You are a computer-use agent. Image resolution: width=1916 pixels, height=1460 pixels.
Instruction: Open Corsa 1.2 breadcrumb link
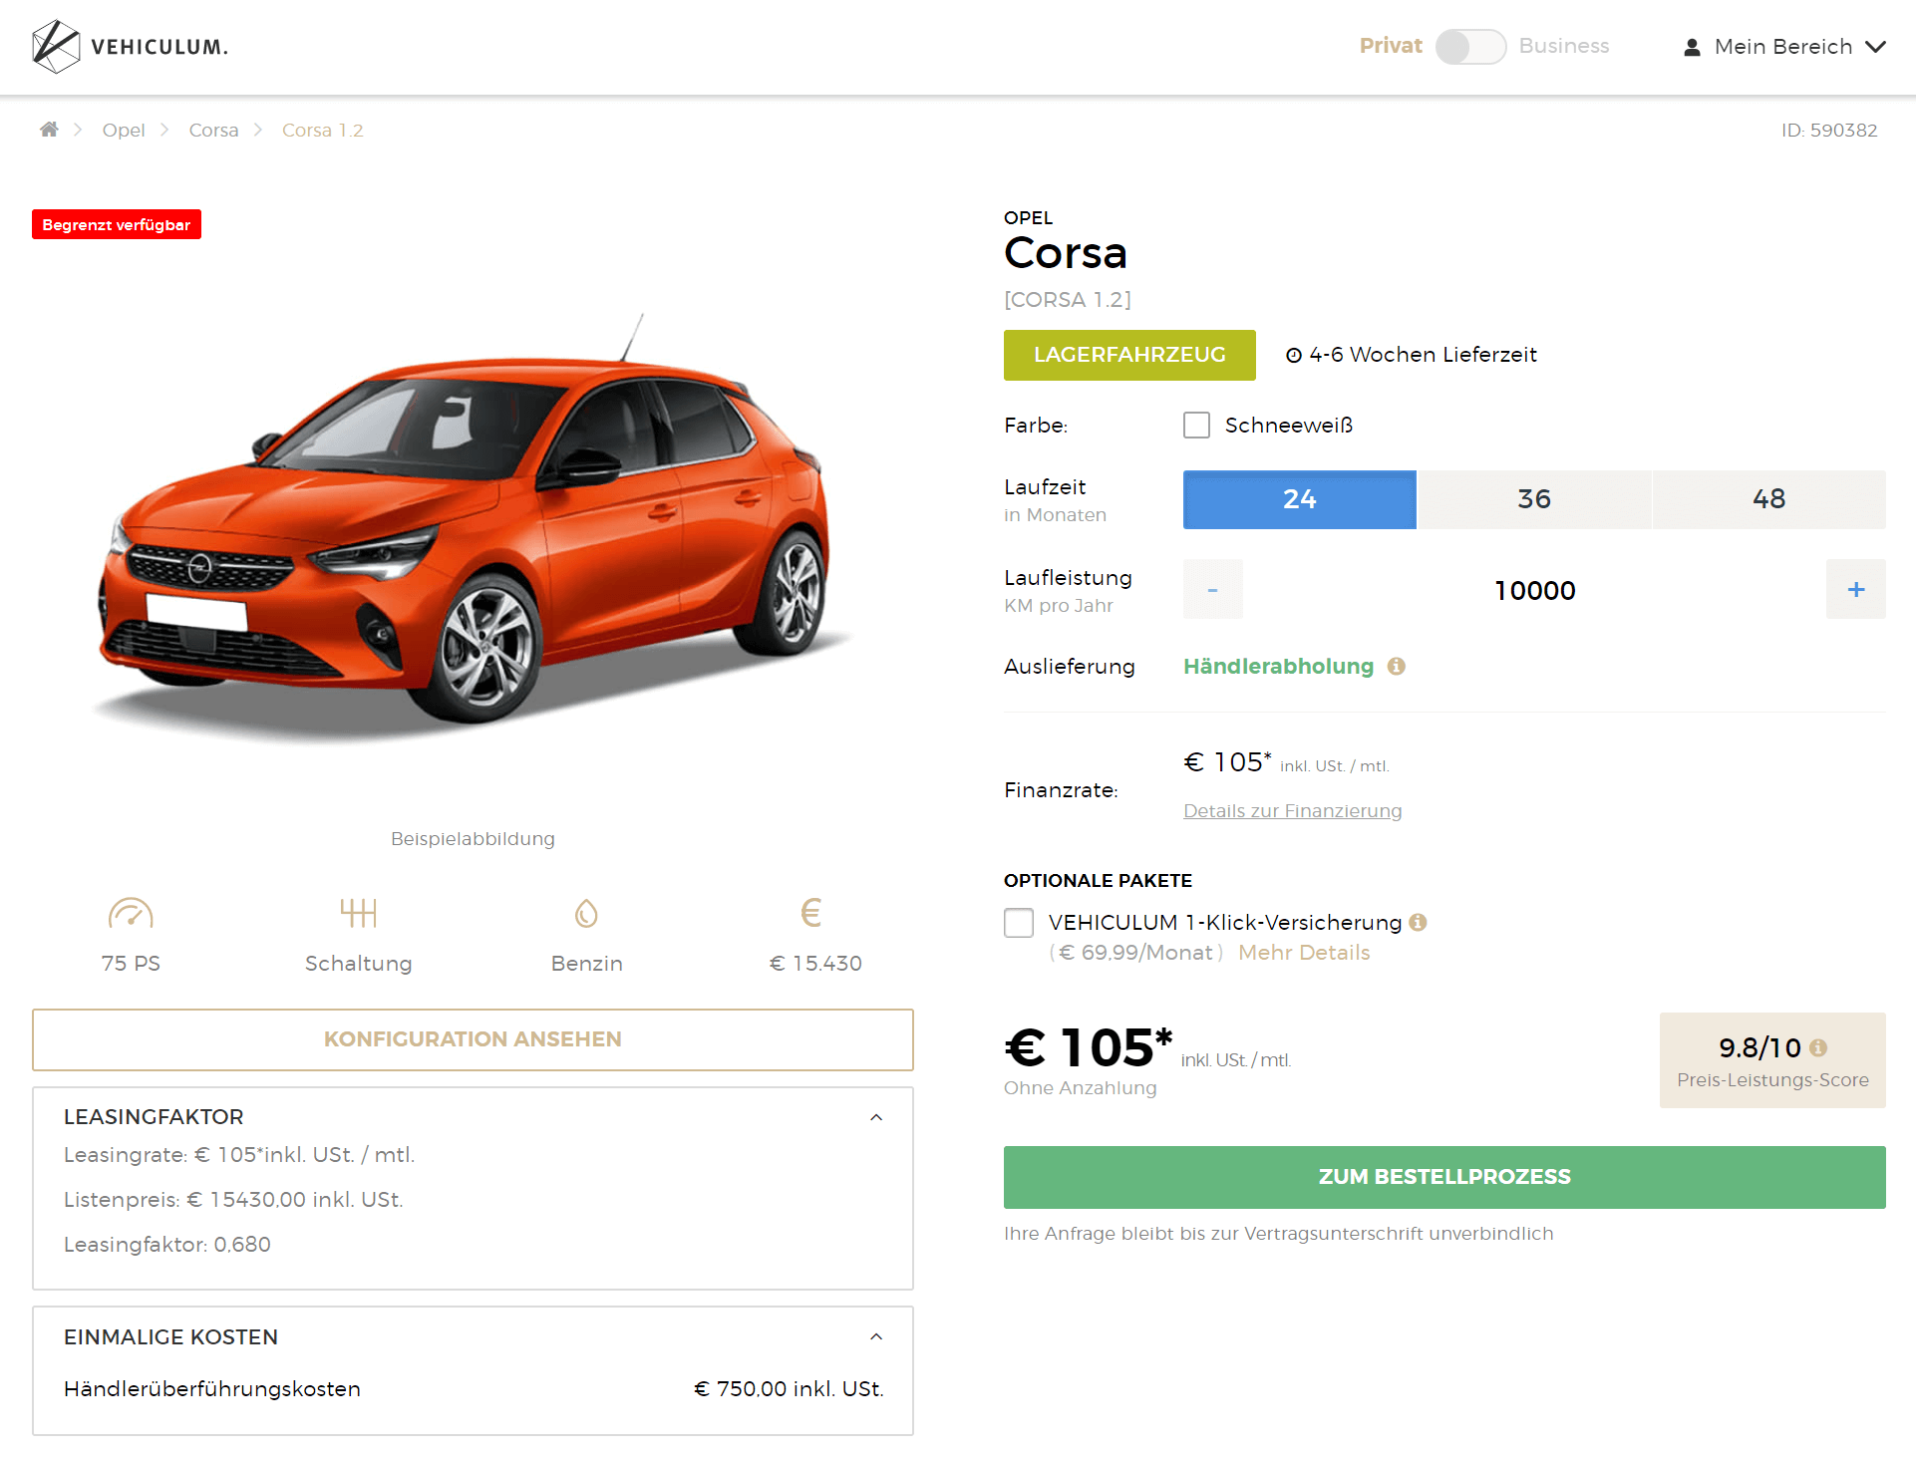pyautogui.click(x=323, y=130)
